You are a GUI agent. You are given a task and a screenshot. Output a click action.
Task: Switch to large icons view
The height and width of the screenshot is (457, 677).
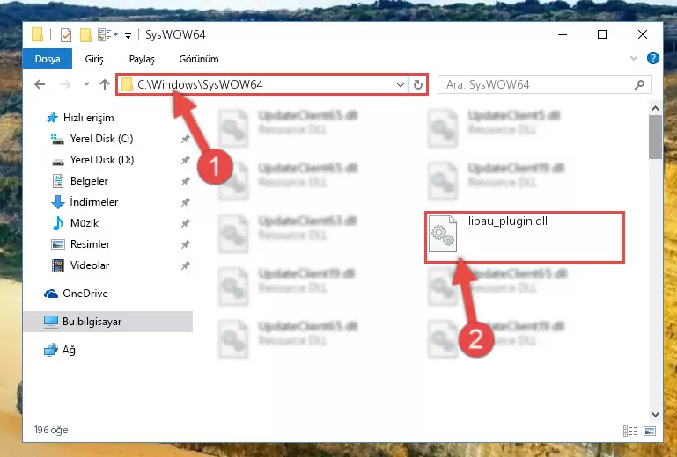pos(650,431)
